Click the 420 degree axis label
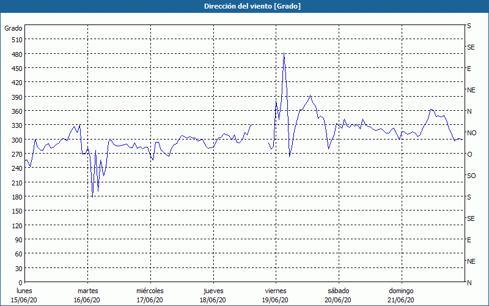 17,83
